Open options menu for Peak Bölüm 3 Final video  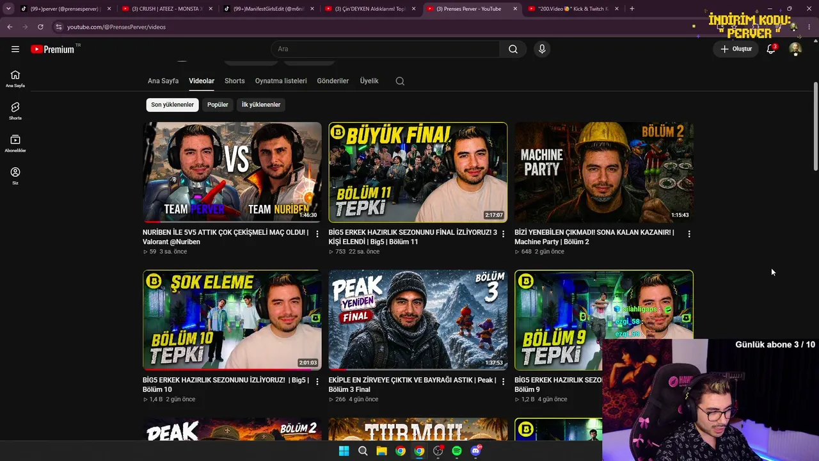[503, 382]
